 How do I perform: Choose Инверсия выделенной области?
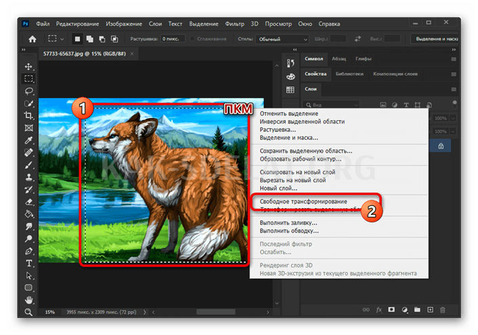302,122
